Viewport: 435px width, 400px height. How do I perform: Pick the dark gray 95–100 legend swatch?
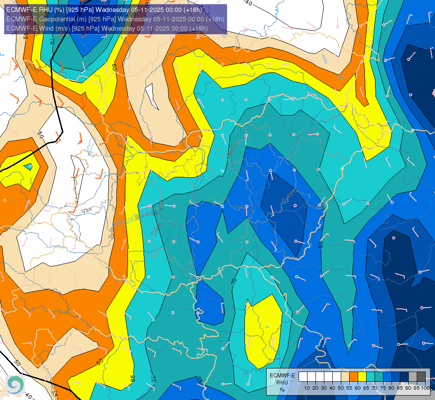pos(421,377)
